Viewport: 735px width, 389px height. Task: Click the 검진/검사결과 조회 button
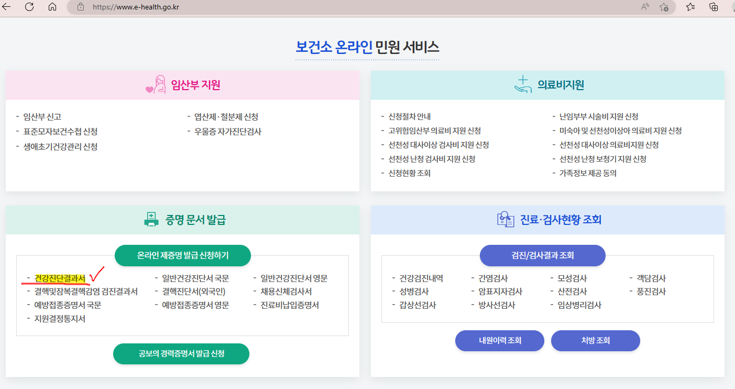point(542,255)
